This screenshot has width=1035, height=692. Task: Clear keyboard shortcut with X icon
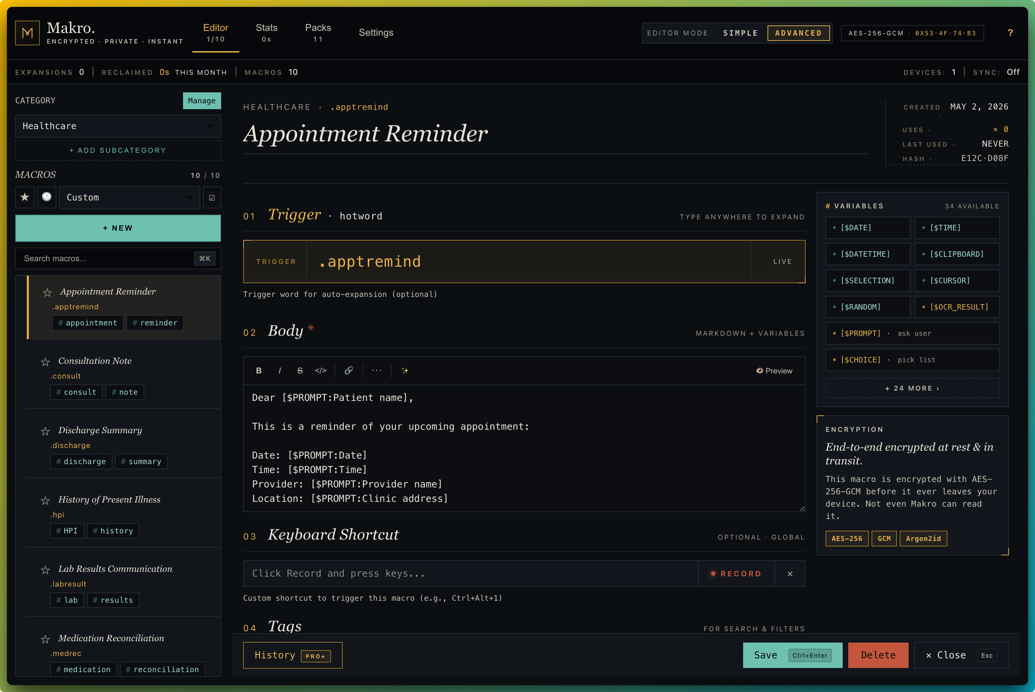tap(790, 574)
